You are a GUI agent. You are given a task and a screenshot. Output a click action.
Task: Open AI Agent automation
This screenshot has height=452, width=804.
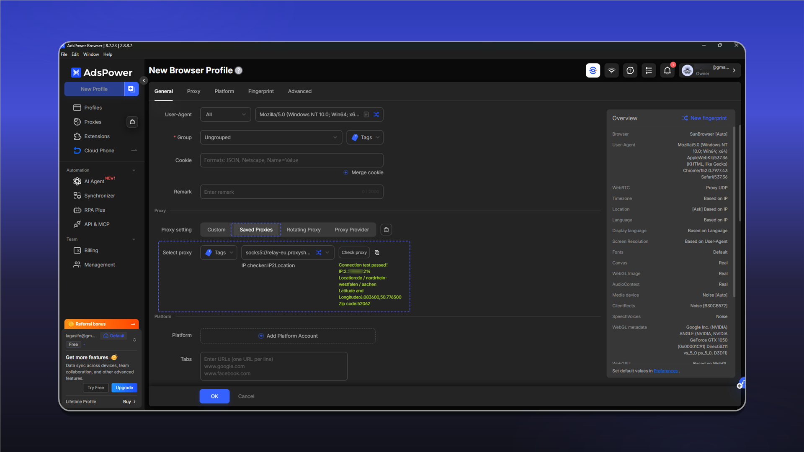pos(94,181)
